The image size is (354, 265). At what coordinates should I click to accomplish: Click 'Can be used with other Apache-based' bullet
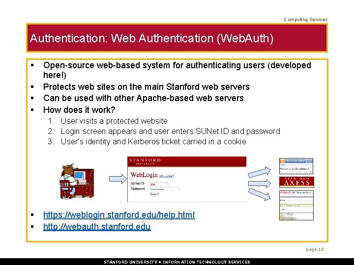144,98
